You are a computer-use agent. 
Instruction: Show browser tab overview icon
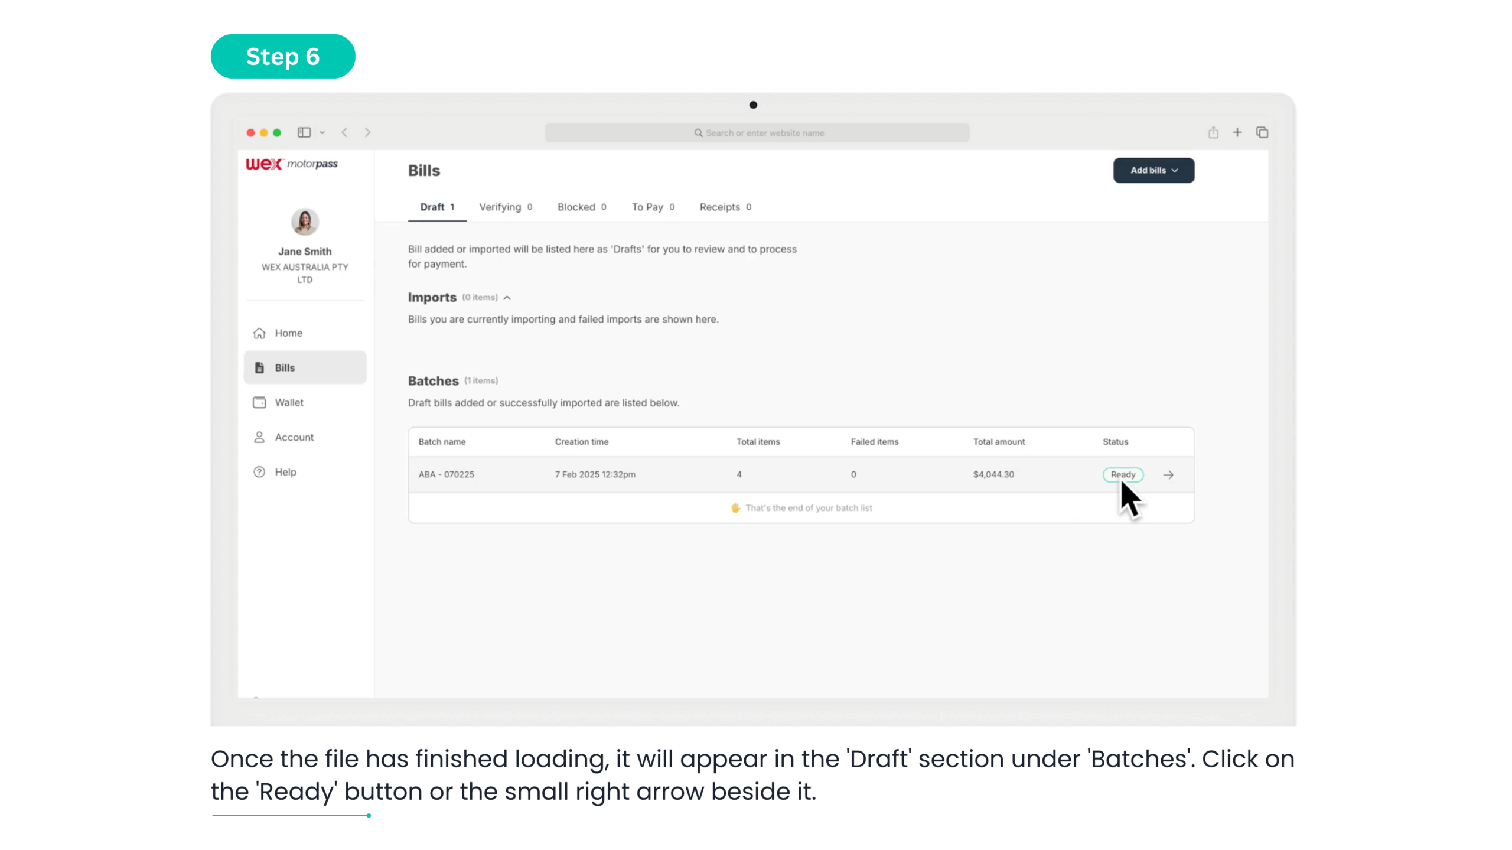pyautogui.click(x=1262, y=132)
